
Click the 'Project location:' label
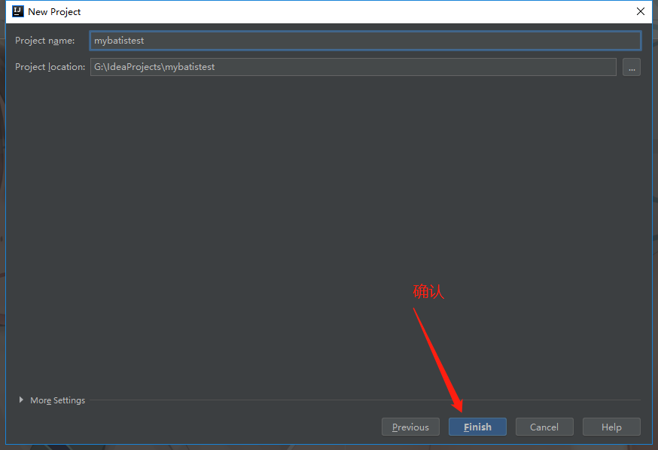[x=50, y=67]
